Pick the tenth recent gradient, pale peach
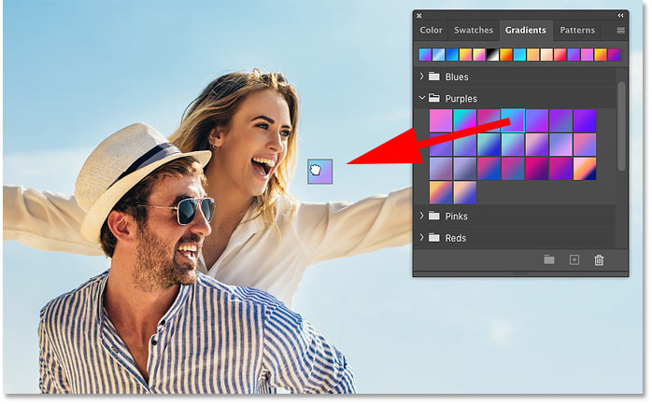This screenshot has width=652, height=404. click(x=546, y=54)
